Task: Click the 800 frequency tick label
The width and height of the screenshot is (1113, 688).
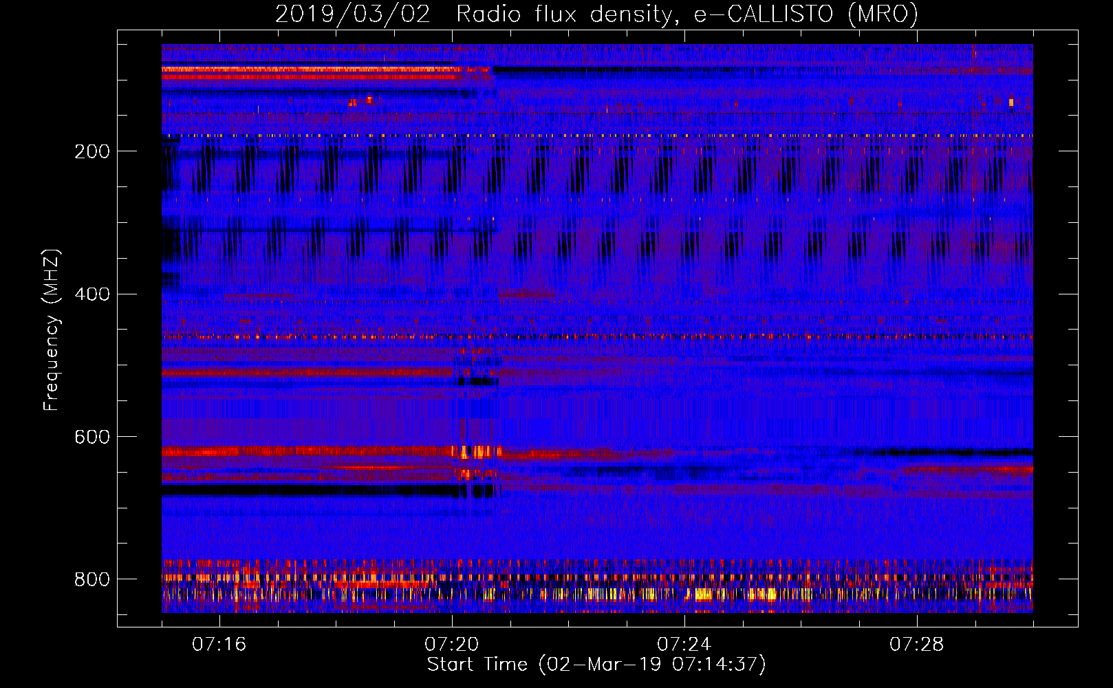Action: pos(92,579)
